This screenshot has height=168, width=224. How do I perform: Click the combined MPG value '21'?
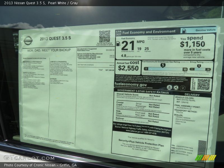tap(128, 46)
